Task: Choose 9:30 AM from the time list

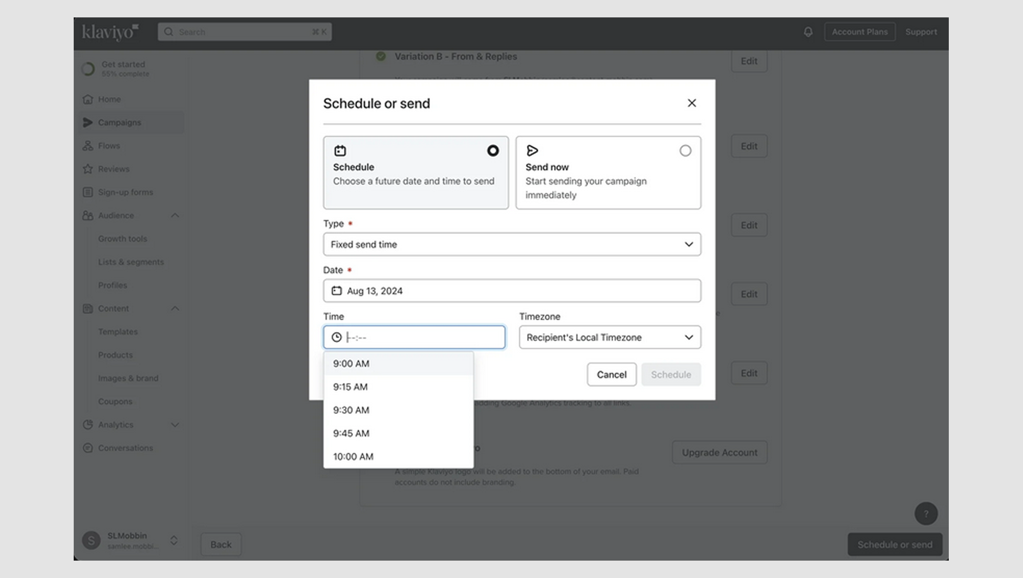Action: tap(351, 410)
